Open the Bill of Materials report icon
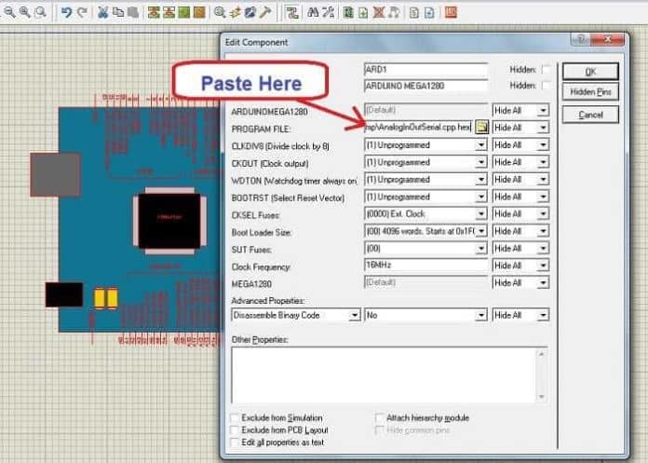648x463 pixels. point(414,12)
